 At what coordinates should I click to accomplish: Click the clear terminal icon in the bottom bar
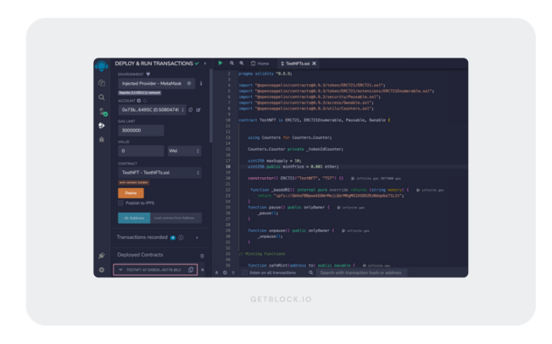pyautogui.click(x=225, y=273)
